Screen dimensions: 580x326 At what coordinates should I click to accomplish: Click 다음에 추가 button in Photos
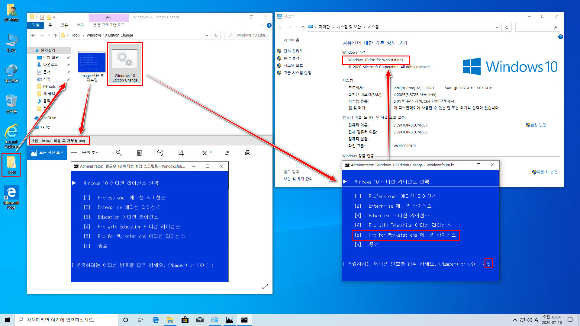pyautogui.click(x=86, y=153)
